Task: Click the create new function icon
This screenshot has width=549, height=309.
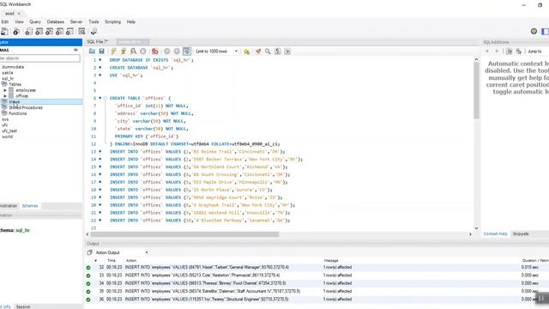Action: coord(69,32)
